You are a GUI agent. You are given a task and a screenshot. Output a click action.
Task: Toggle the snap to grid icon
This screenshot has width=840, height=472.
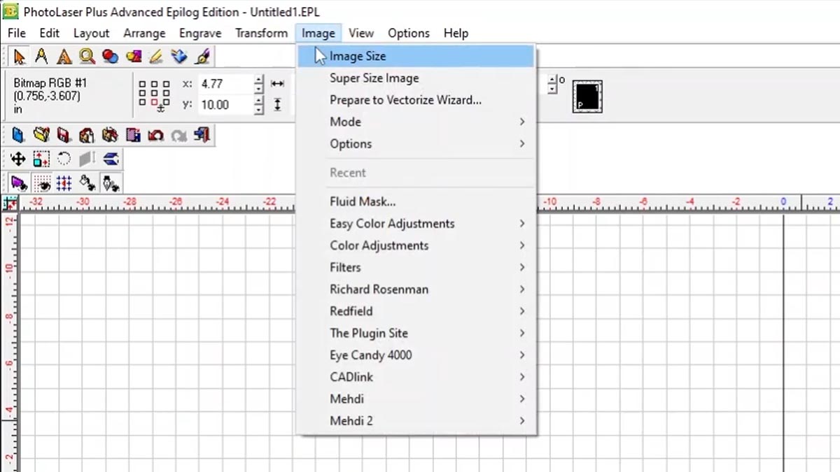pos(64,183)
